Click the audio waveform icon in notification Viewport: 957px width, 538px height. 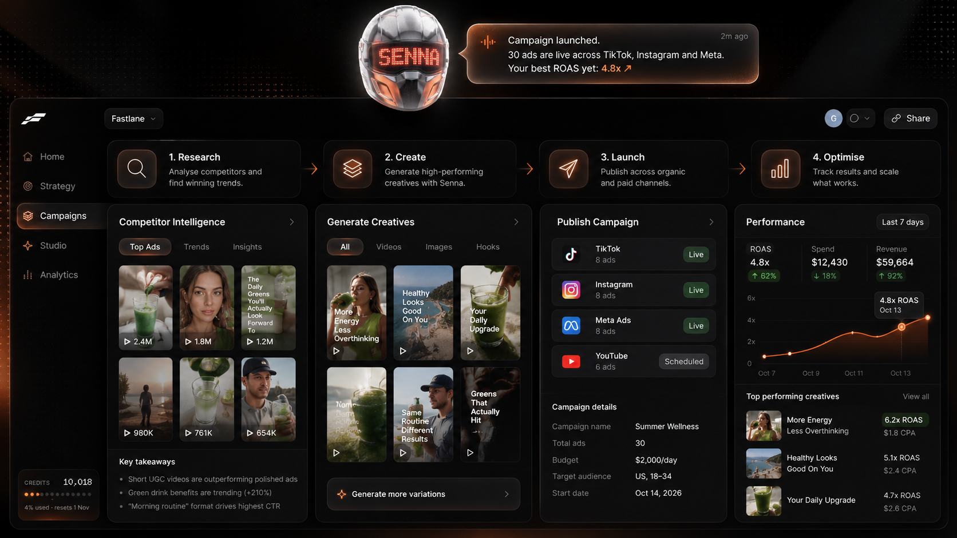pos(488,42)
